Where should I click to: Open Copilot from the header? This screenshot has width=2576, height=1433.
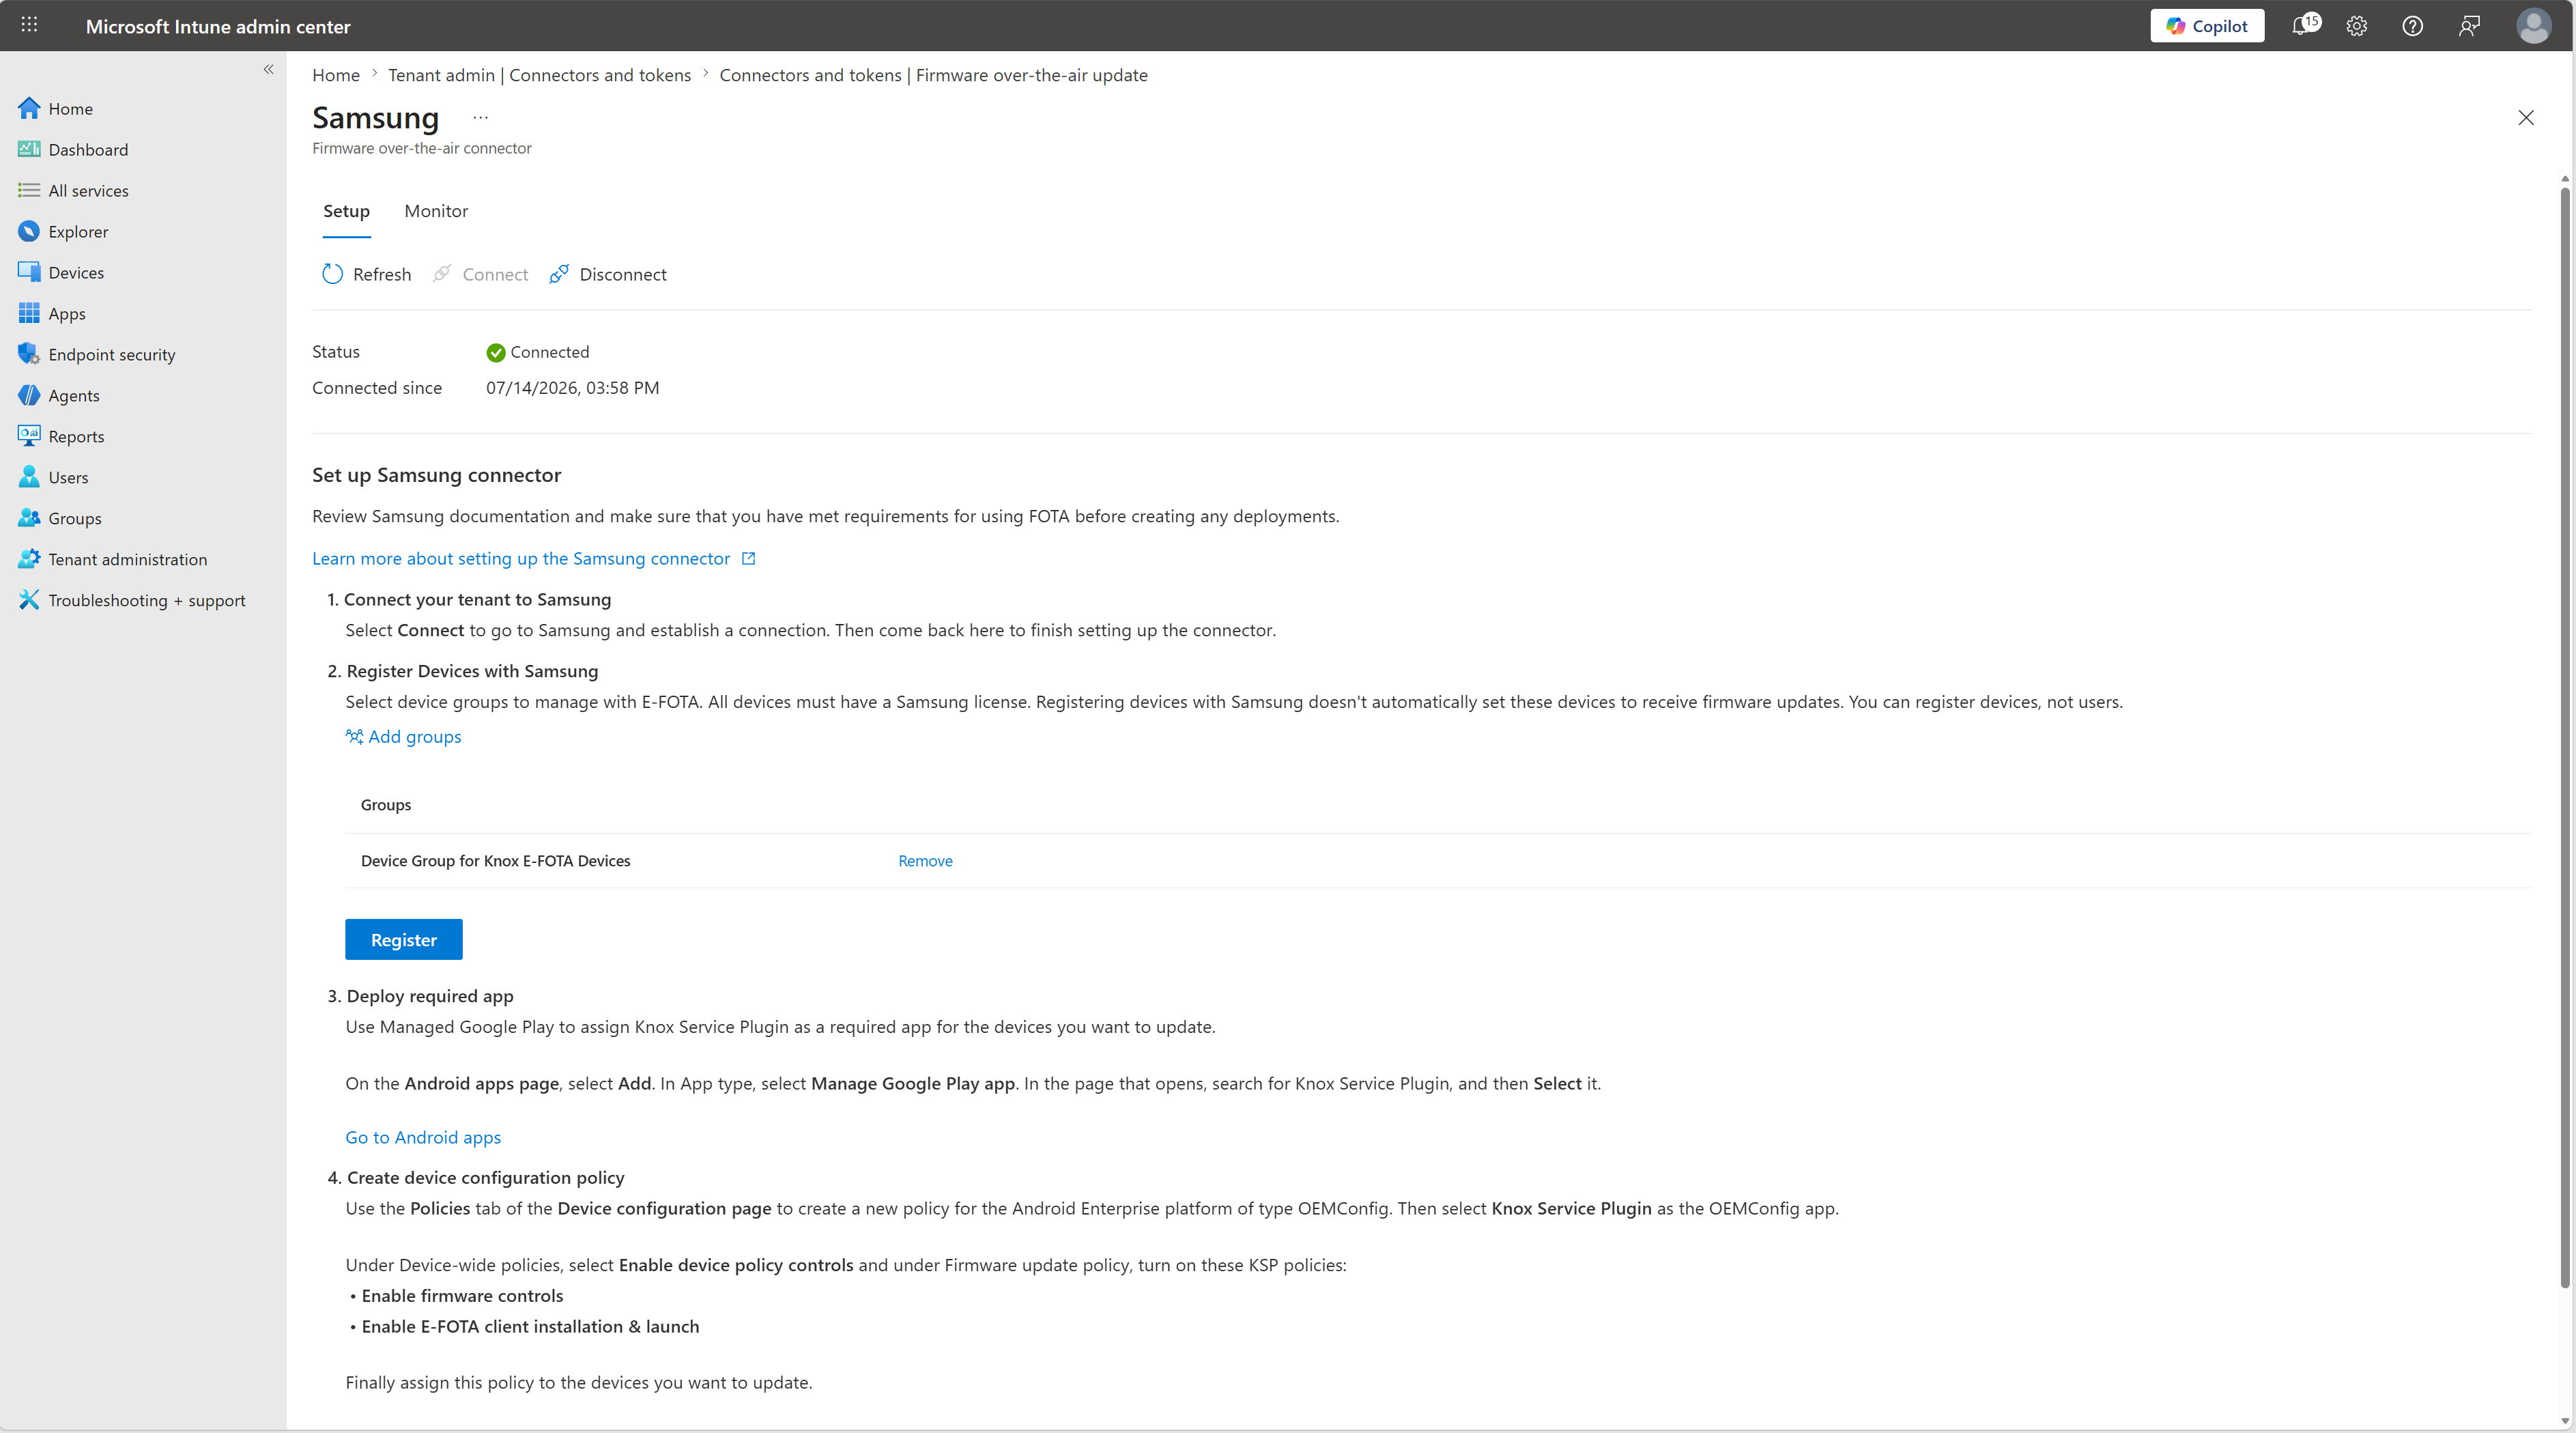click(x=2207, y=26)
